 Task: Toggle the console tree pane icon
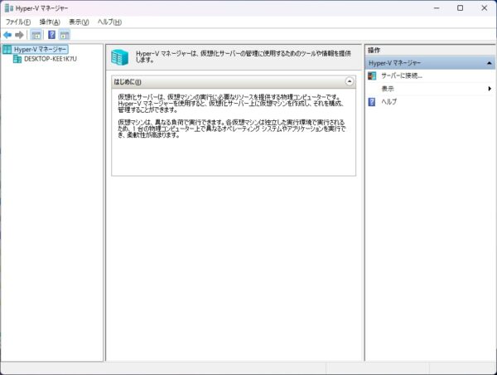pyautogui.click(x=36, y=35)
